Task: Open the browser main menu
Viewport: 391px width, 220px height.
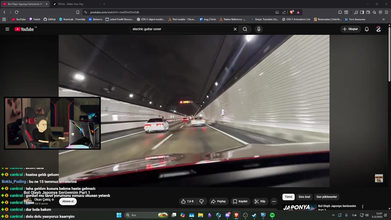Action: pos(386,12)
